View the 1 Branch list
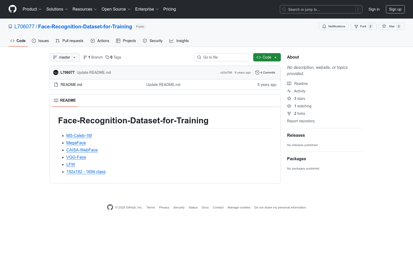 click(x=93, y=57)
